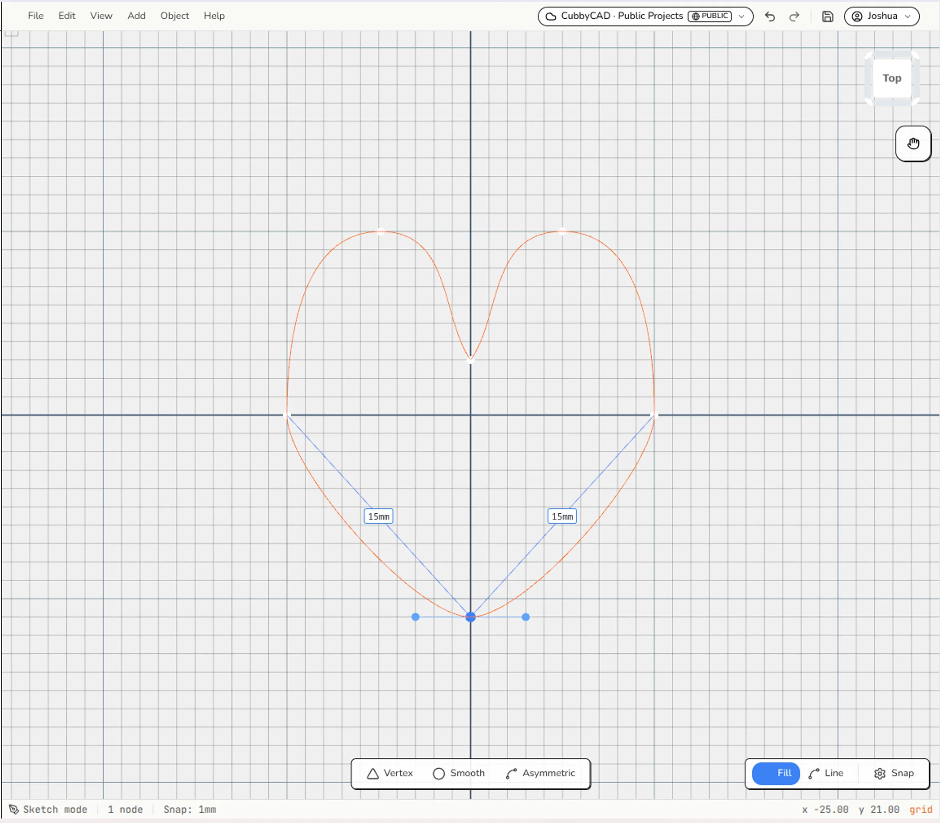Click the y 21.00 coordinate readout
940x823 pixels.
coord(878,810)
